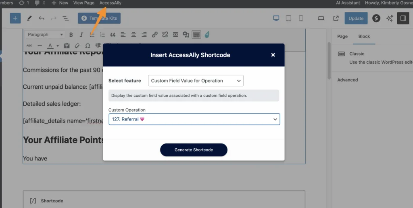
Task: Open the updates icon in admin bar
Action: 24,3
